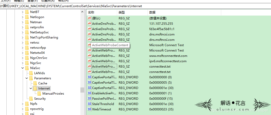
Task: Click the DWORD icon of the EnableActivePr… value
Action: click(90, 93)
